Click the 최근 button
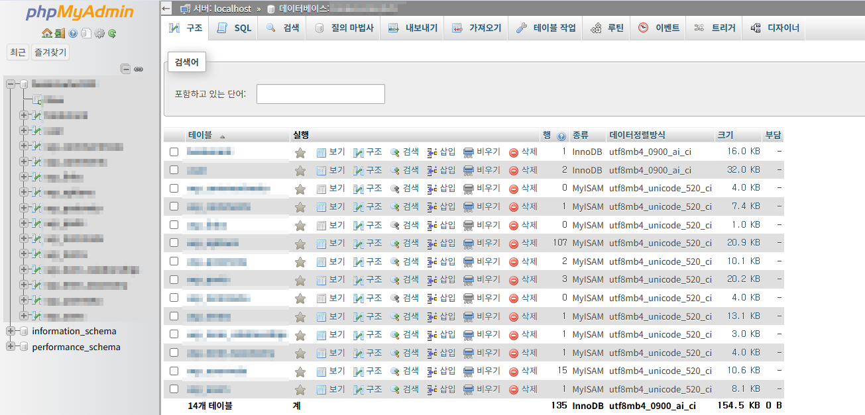Screen dimensions: 865x415 [x=18, y=52]
